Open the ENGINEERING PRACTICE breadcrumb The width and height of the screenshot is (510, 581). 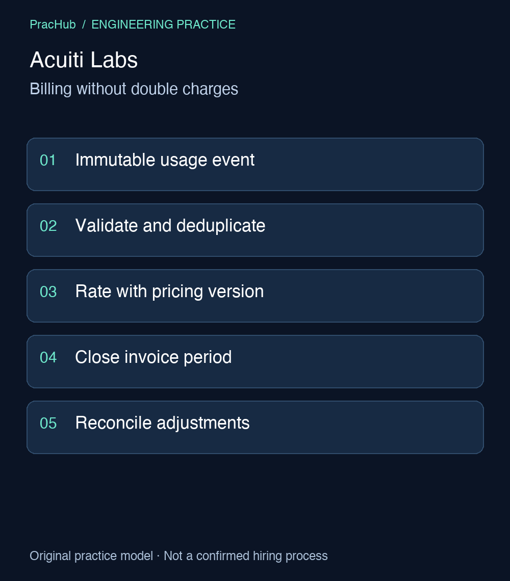tap(163, 24)
